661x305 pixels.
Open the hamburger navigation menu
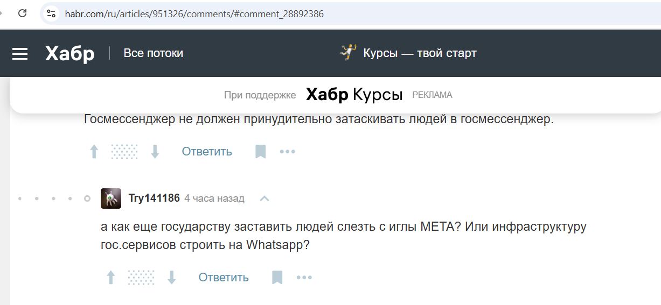(20, 53)
